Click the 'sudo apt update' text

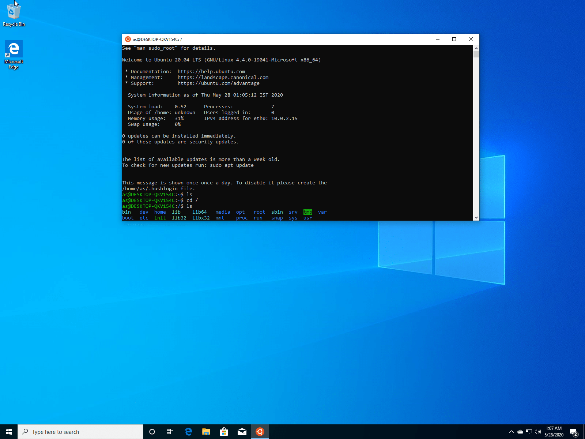coord(232,165)
